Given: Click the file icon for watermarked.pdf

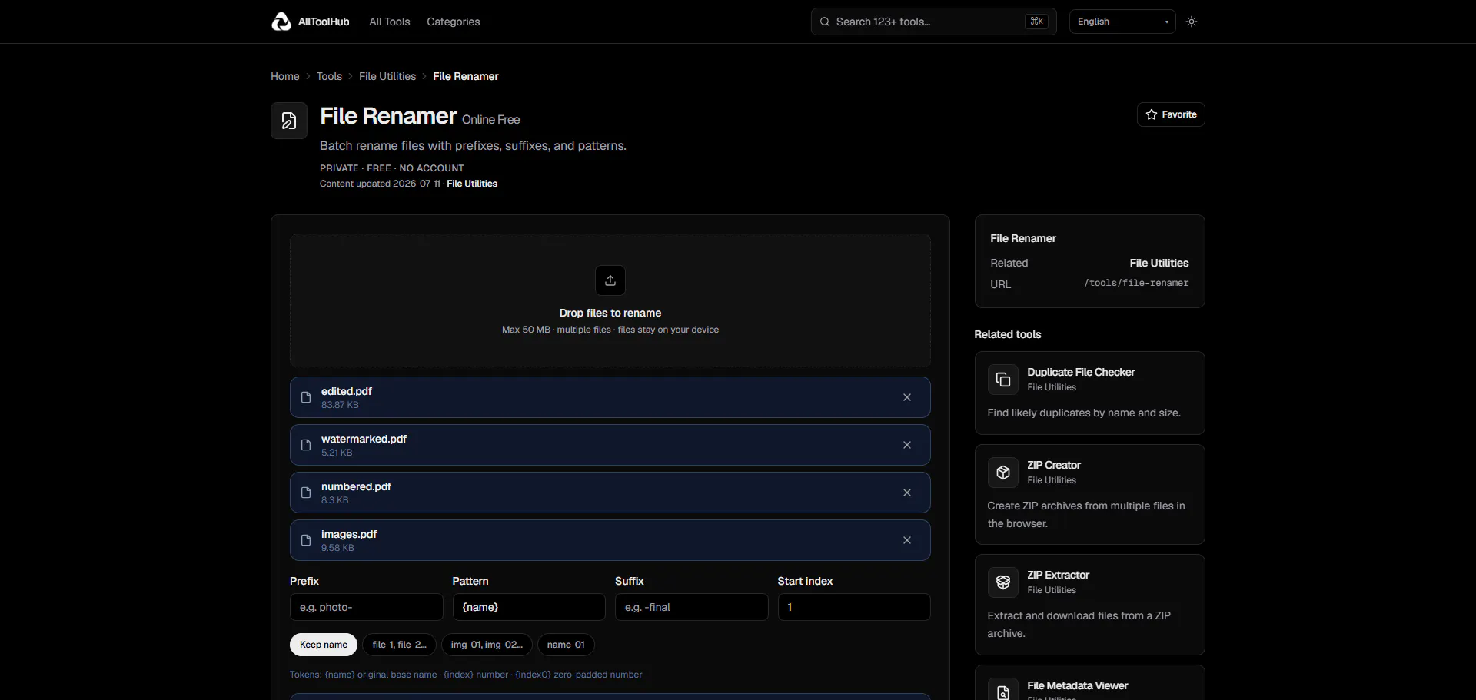Looking at the screenshot, I should click(x=306, y=445).
